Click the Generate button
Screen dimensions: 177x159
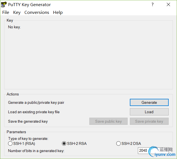point(149,102)
